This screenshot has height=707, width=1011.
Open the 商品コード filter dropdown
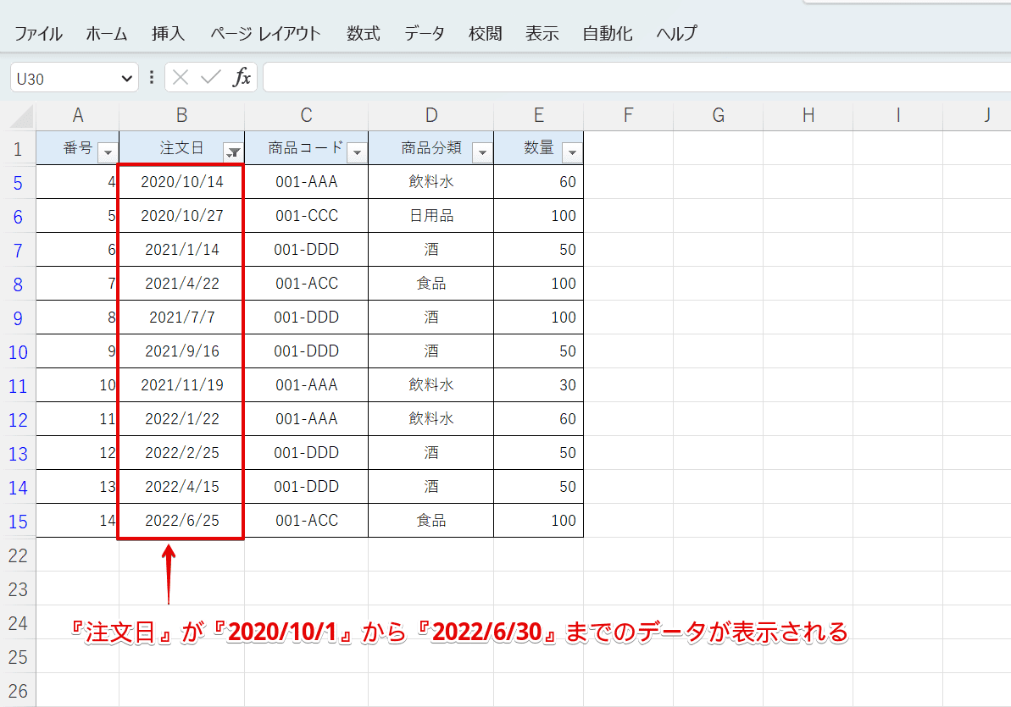[357, 152]
